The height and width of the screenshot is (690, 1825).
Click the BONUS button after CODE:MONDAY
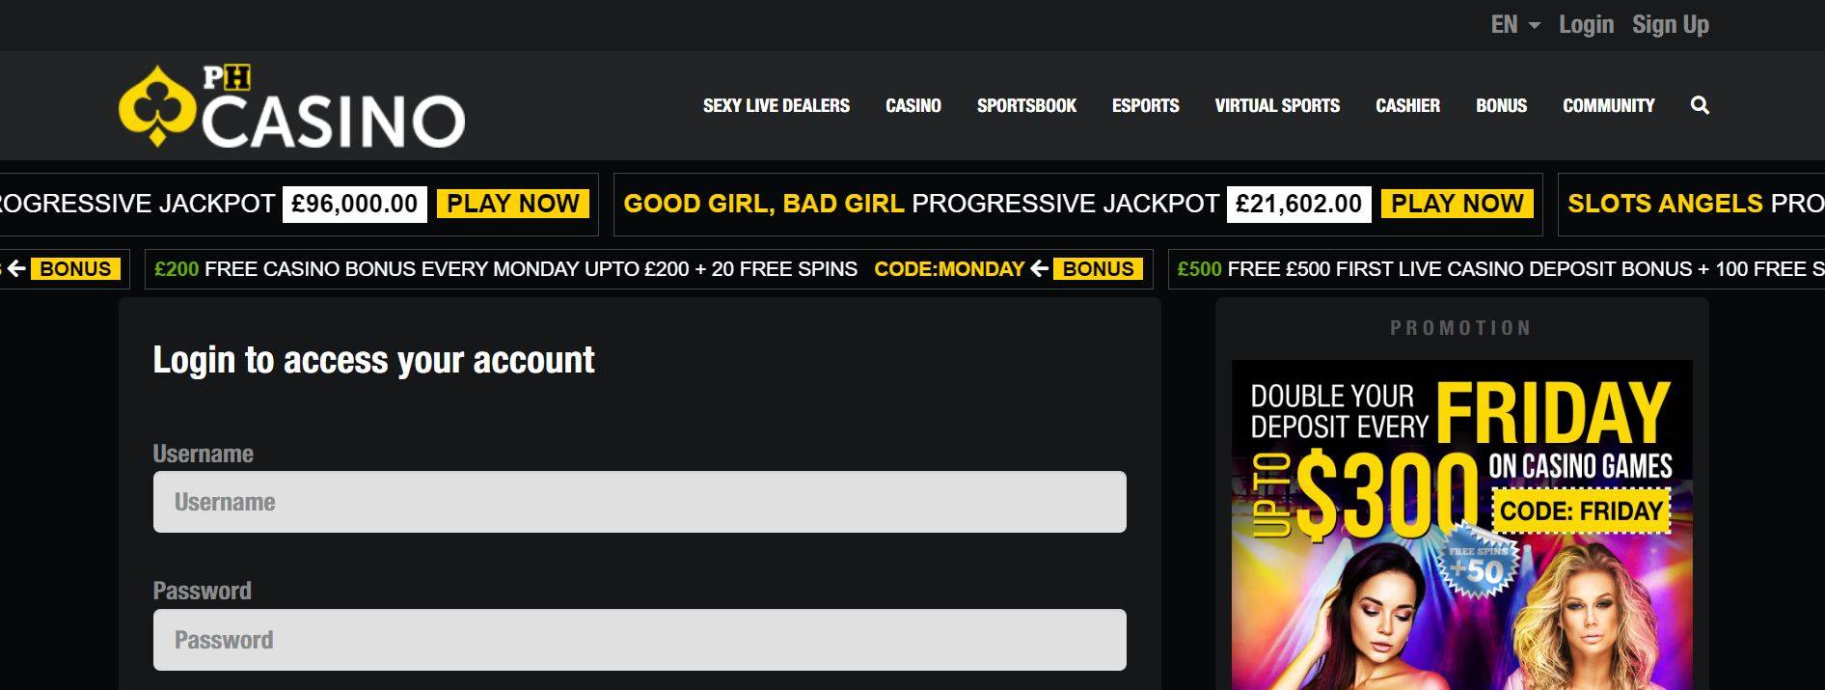(x=1098, y=268)
